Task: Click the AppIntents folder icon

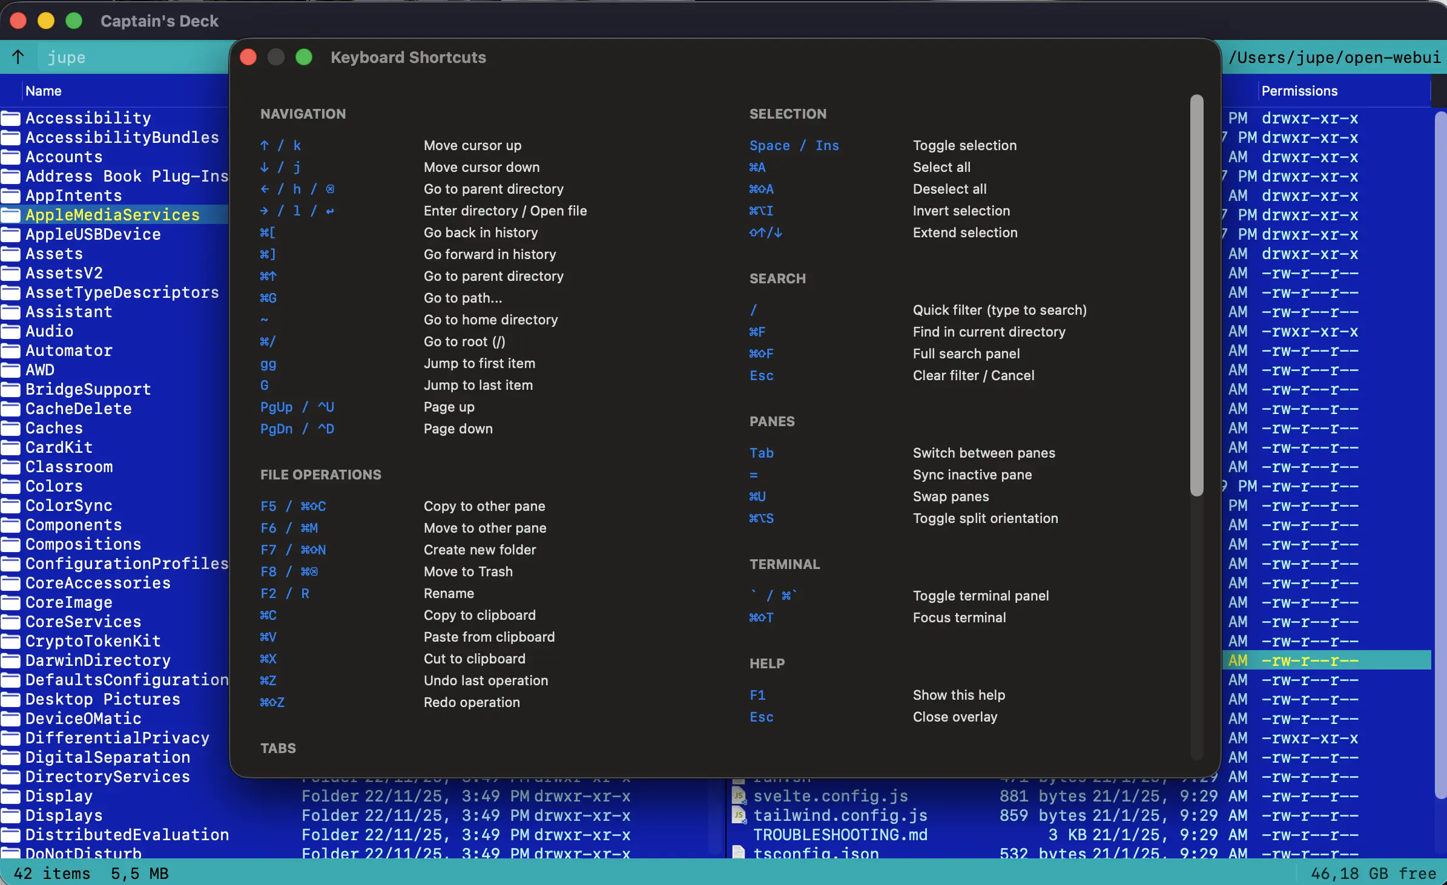Action: [10, 196]
